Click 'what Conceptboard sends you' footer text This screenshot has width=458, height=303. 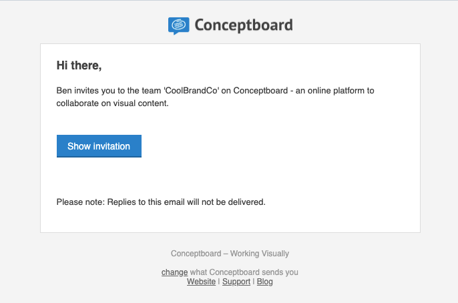(x=244, y=272)
